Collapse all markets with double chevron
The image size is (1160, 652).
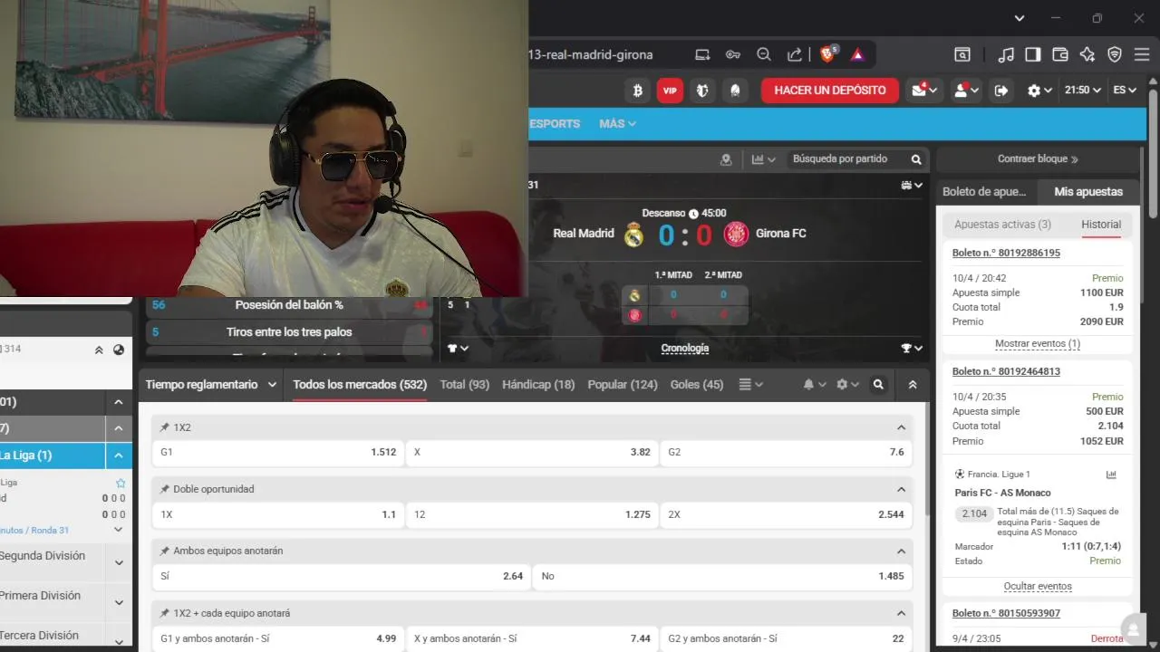coord(913,385)
